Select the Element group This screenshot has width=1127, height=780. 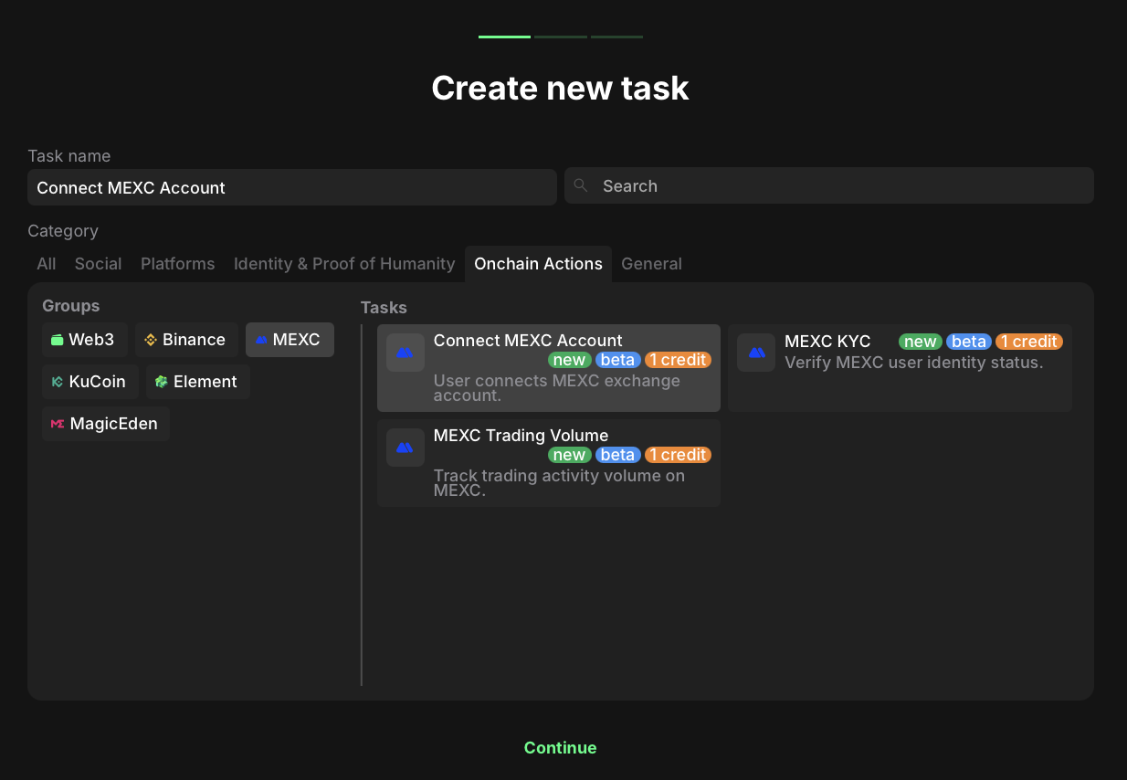(x=197, y=382)
